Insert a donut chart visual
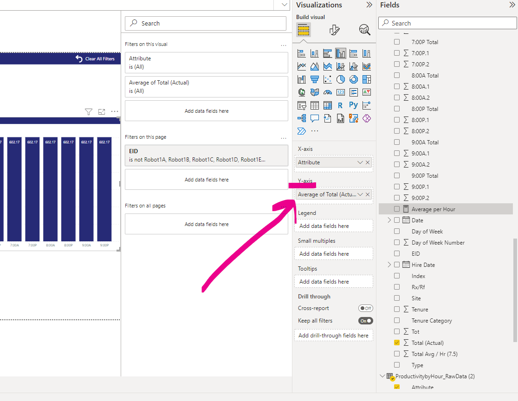 pyautogui.click(x=354, y=79)
